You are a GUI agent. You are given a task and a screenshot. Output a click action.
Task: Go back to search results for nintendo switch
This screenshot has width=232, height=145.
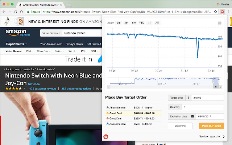click(x=29, y=69)
